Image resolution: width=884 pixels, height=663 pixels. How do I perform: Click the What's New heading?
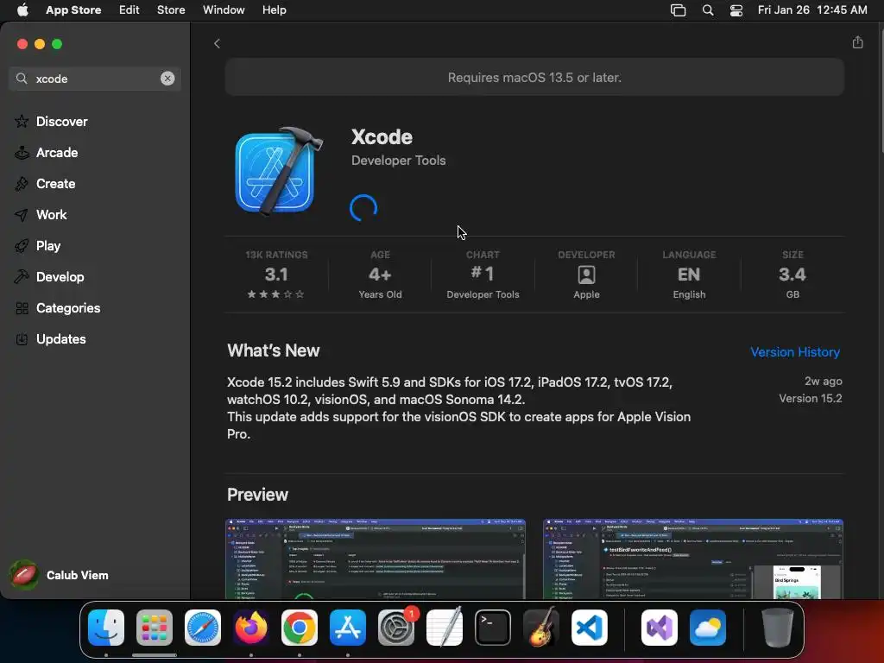(x=274, y=350)
